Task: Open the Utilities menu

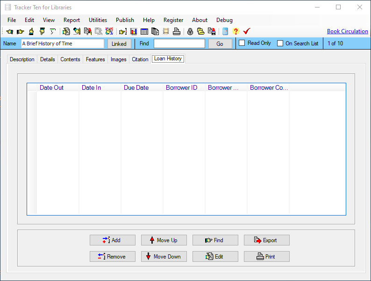Action: [98, 20]
